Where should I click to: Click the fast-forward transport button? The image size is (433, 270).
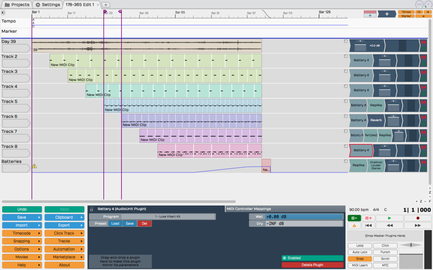tap(418, 225)
